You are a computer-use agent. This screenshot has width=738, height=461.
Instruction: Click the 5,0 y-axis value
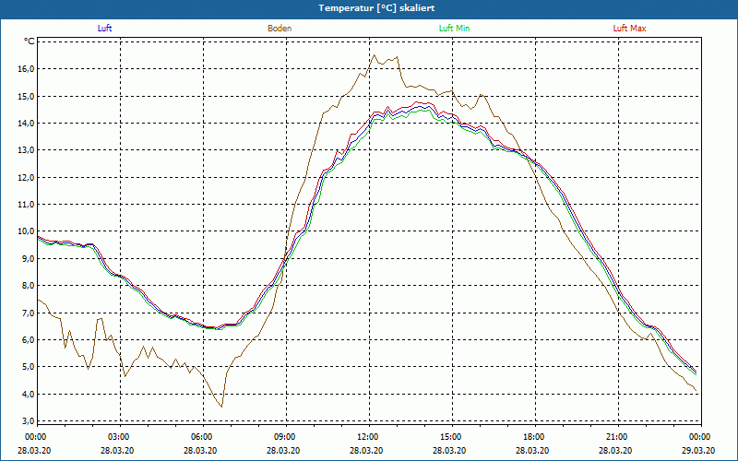click(x=29, y=367)
